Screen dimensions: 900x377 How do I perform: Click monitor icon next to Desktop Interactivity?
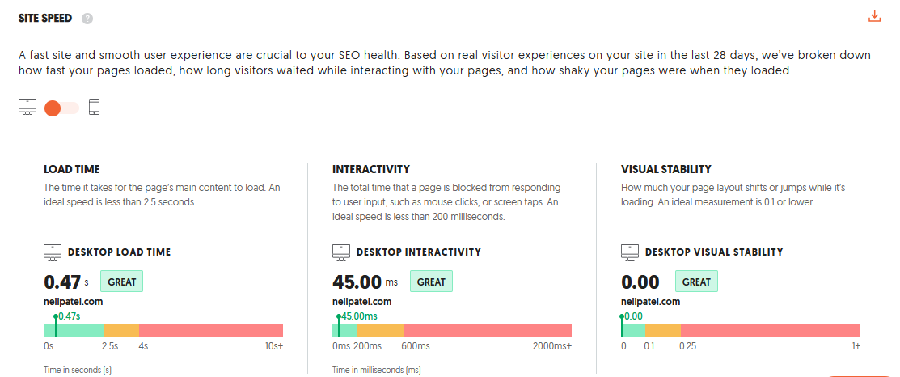click(341, 252)
